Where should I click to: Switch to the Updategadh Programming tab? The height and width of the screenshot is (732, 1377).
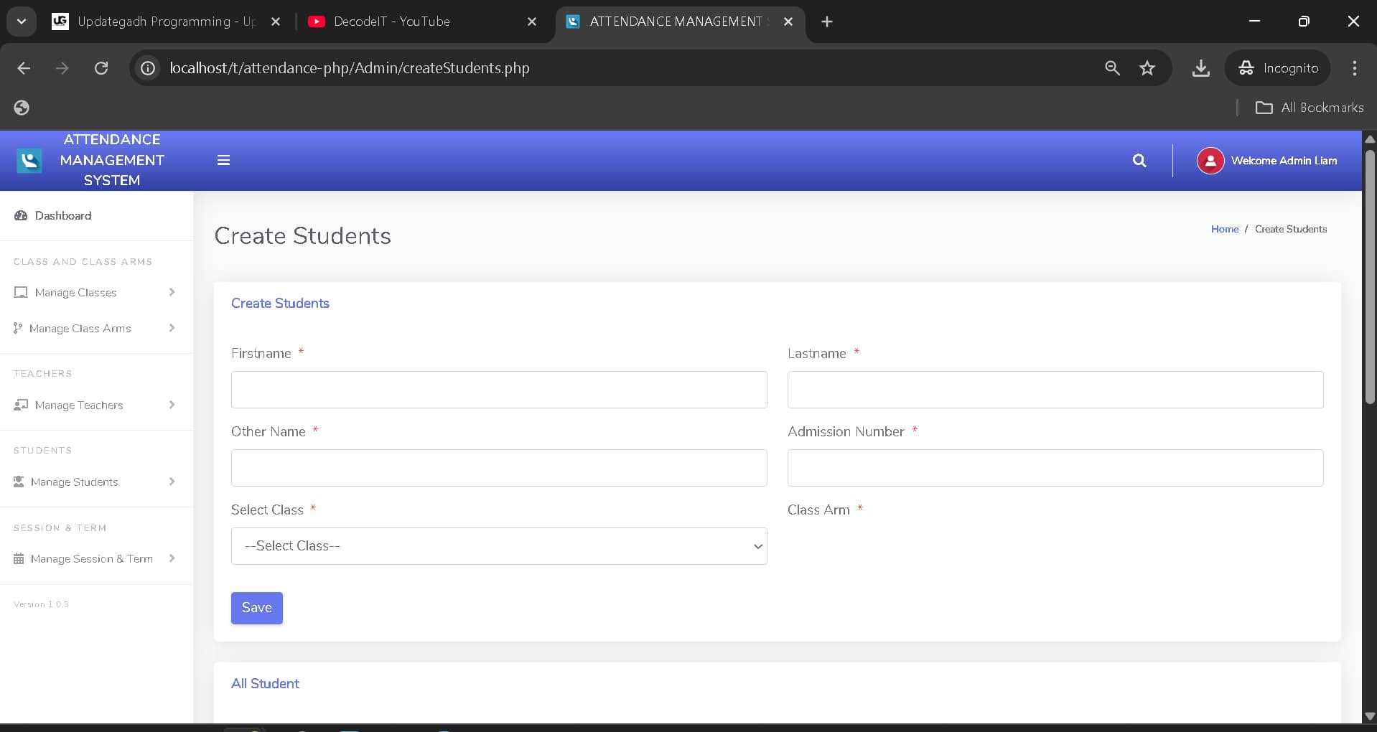click(164, 21)
